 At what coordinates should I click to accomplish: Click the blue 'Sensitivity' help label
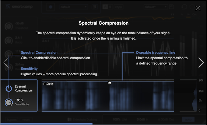29,69
